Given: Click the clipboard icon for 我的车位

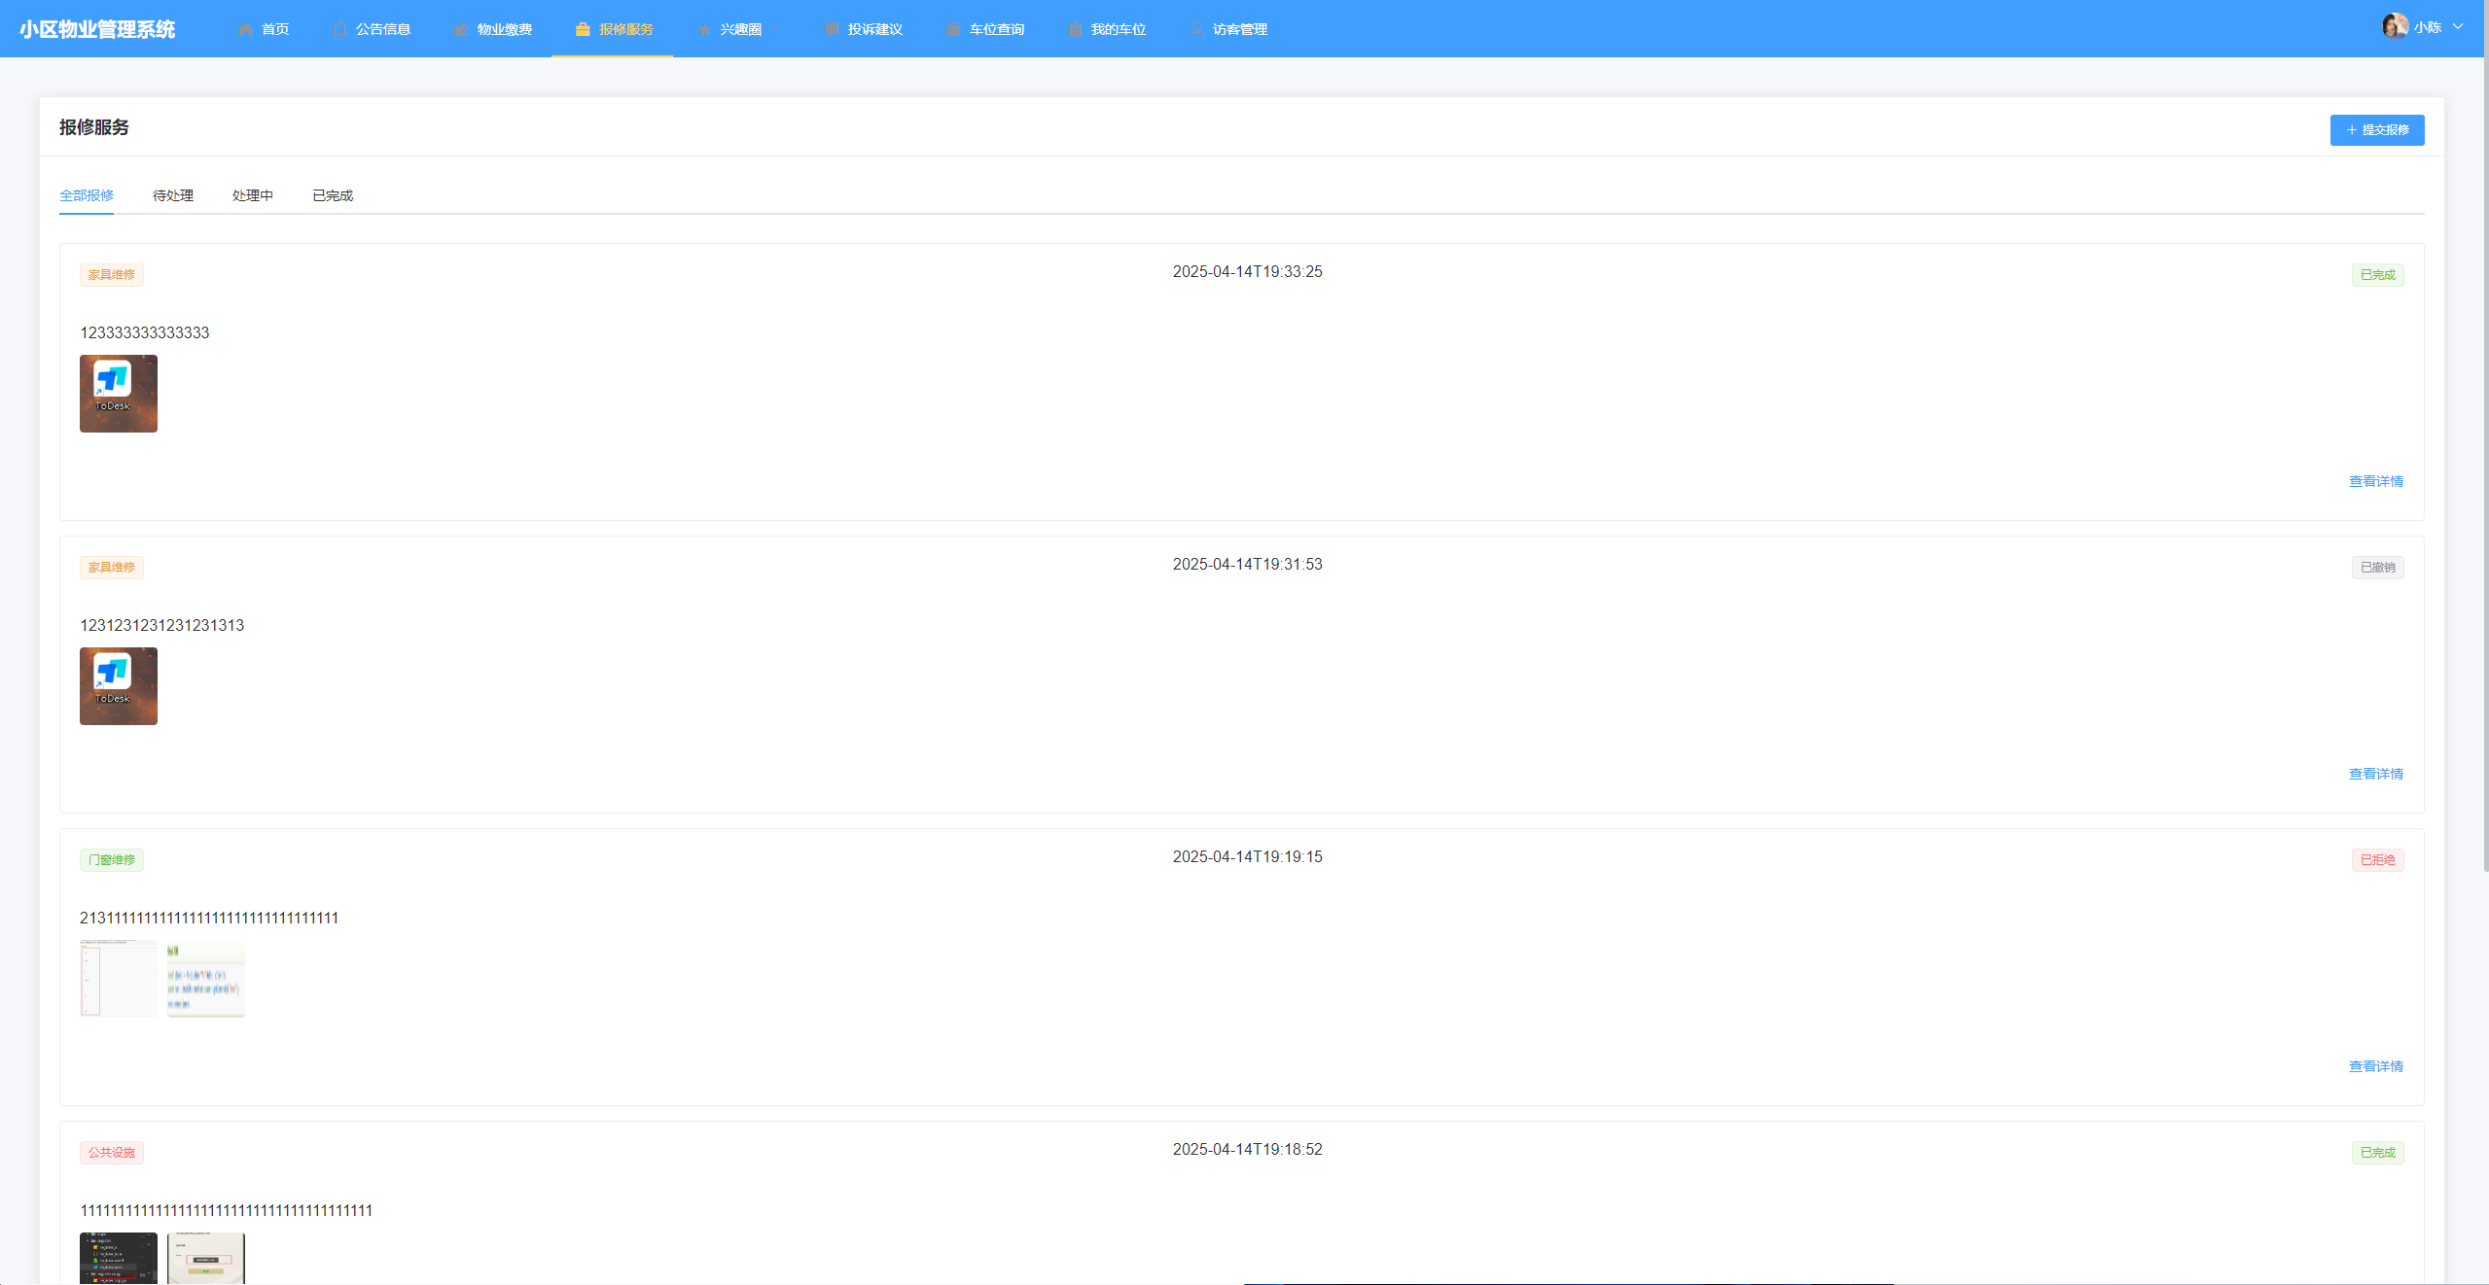Looking at the screenshot, I should coord(1075,29).
